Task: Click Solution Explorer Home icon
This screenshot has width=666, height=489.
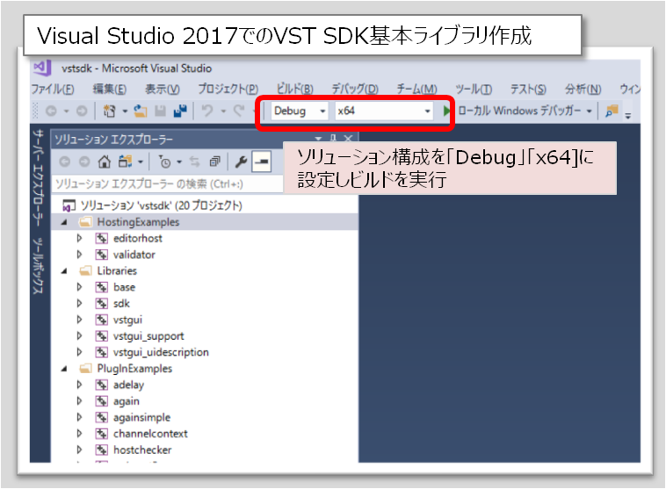Action: (x=105, y=162)
